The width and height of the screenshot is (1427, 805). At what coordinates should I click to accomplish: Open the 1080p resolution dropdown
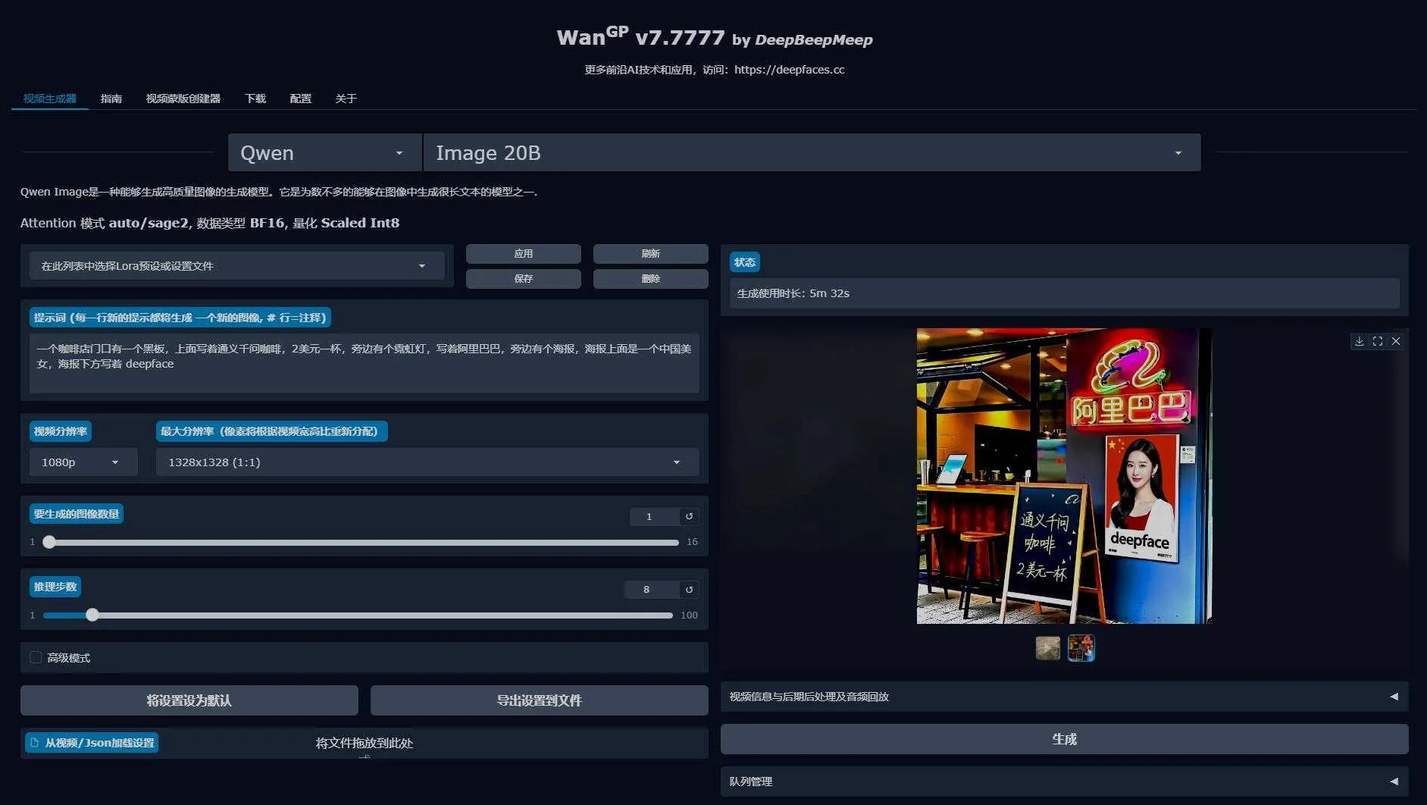tap(83, 462)
